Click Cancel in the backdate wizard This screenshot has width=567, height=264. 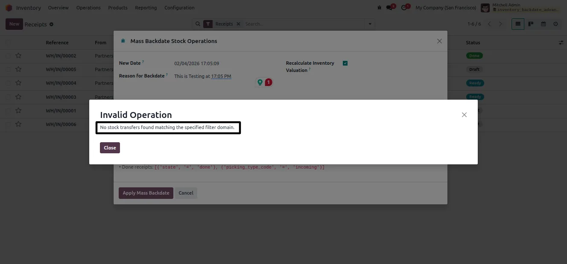pyautogui.click(x=186, y=193)
